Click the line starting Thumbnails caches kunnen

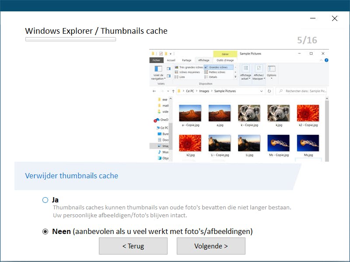172,208
